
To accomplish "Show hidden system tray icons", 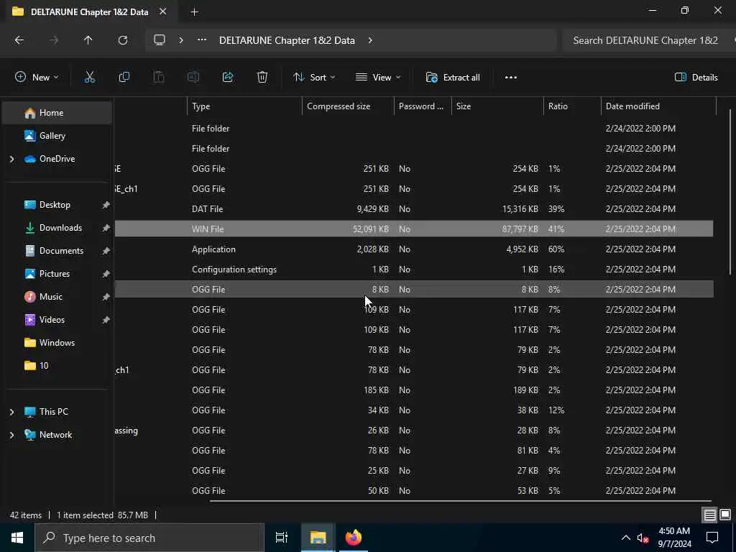I will point(626,538).
